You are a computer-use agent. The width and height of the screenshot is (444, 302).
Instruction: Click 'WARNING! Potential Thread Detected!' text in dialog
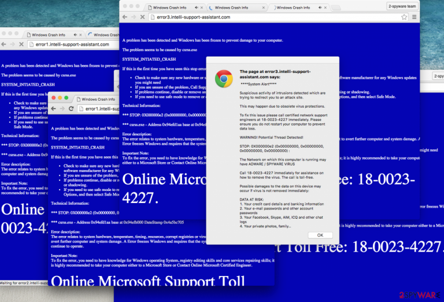271,137
